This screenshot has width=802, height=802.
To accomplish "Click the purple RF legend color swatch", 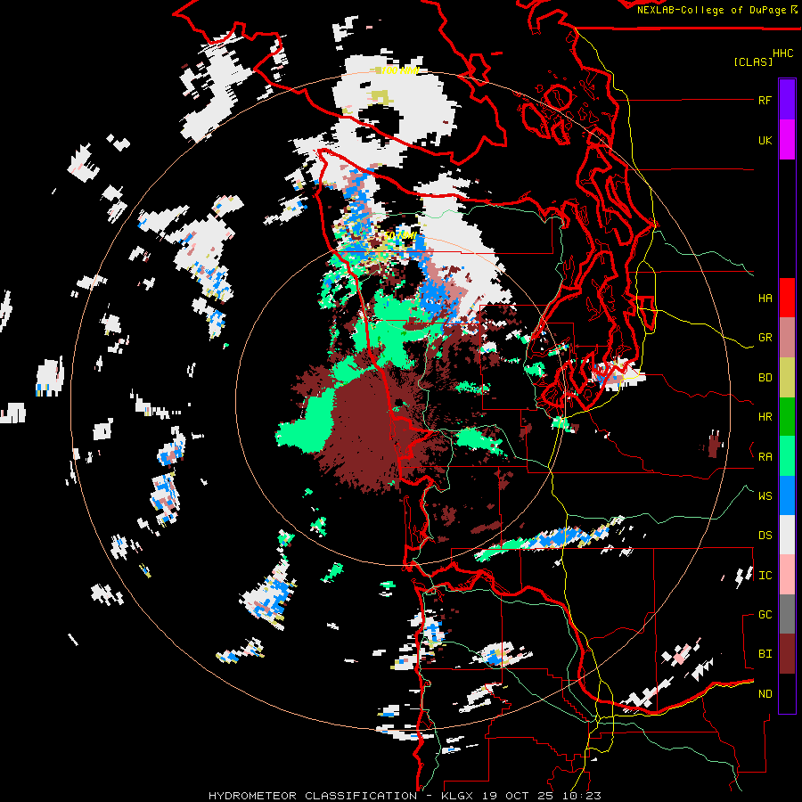I will [x=787, y=100].
